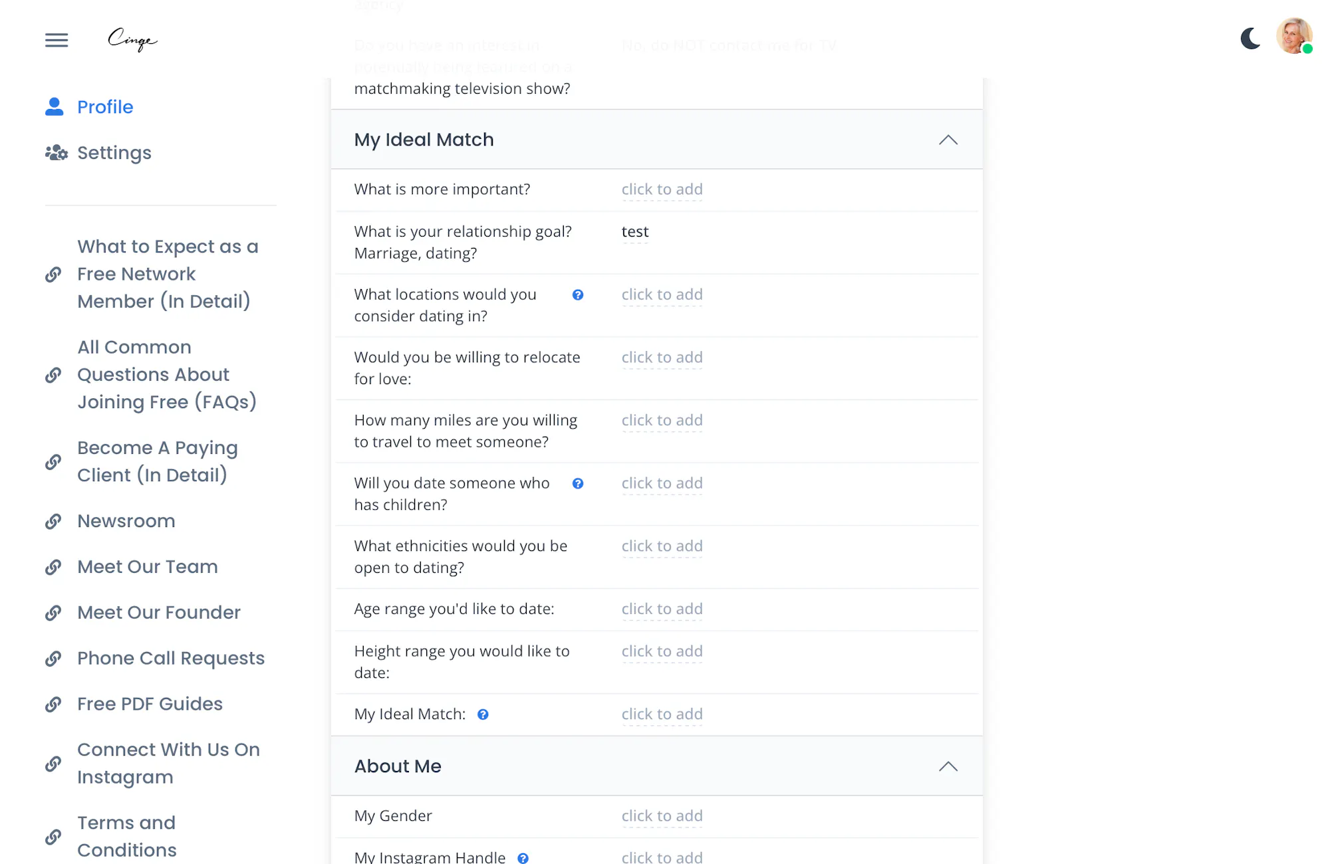
Task: Click link icon beside Terms and Conditions
Action: [x=53, y=837]
